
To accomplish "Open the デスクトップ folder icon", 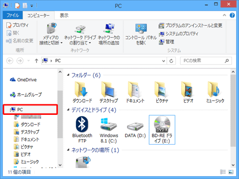I will coord(109,92).
